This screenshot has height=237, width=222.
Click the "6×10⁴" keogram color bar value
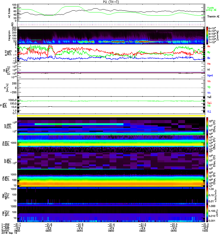(x=212, y=28)
